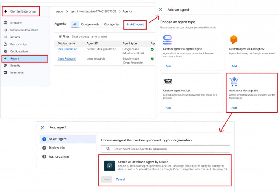Select the All agents tab
Screen dimensions: 279x194
pos(75,24)
